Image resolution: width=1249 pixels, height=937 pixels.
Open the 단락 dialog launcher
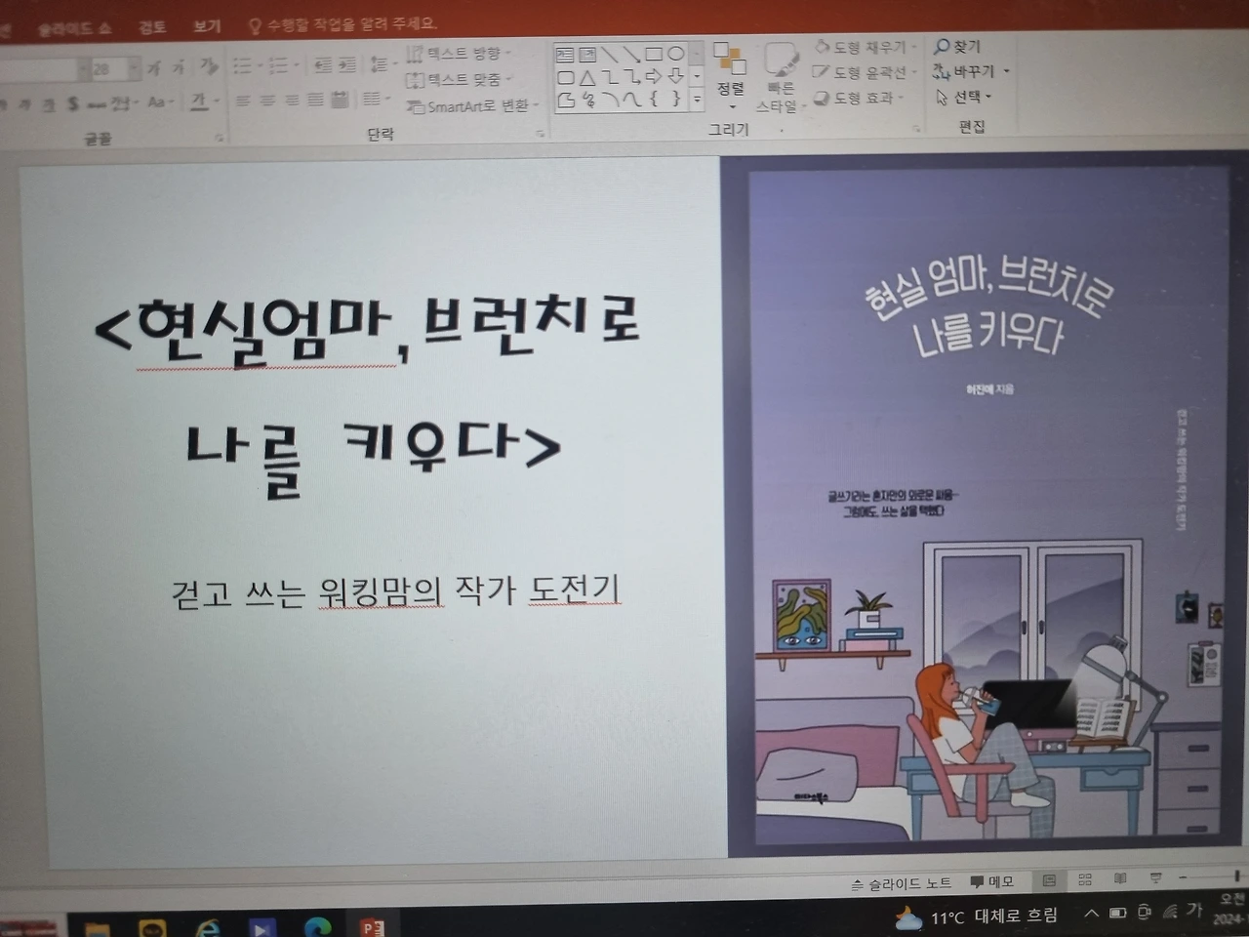point(541,134)
